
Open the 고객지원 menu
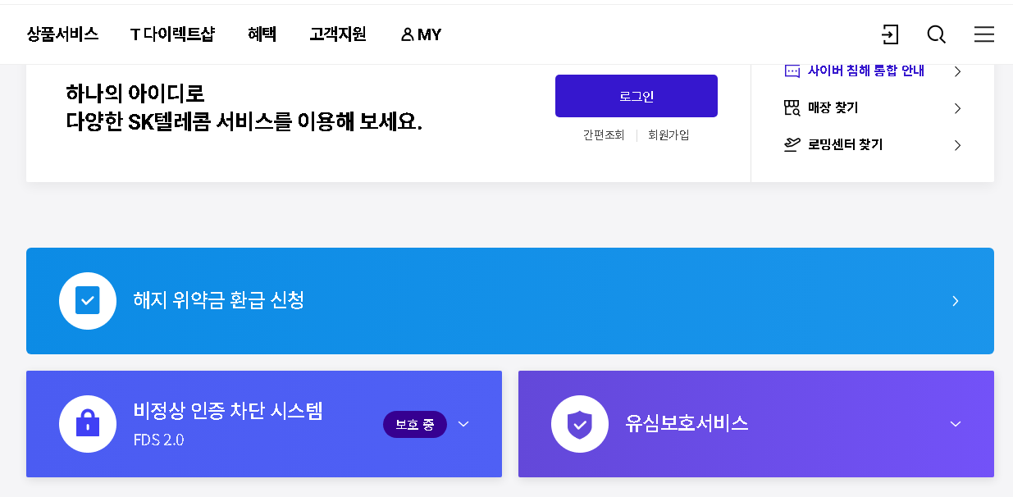(x=337, y=34)
